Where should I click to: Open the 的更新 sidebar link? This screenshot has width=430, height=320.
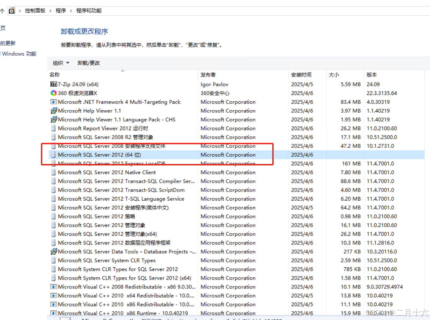pos(8,43)
